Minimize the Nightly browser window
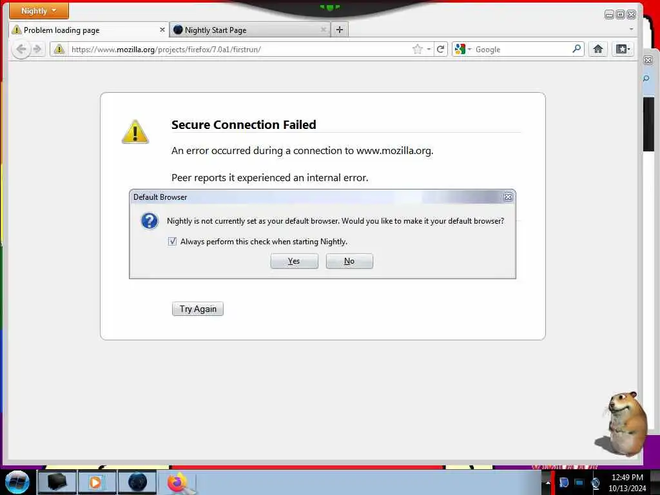 (608, 15)
